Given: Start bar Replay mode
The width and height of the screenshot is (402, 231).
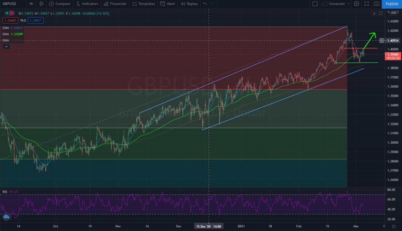Looking at the screenshot, I should (x=189, y=4).
